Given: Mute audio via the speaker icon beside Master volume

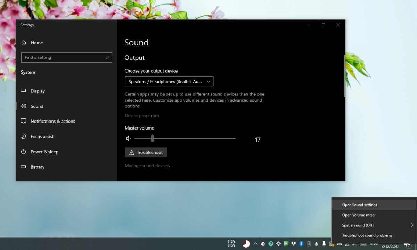Looking at the screenshot, I should [x=128, y=138].
